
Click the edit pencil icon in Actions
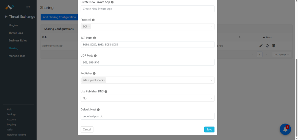(261, 46)
